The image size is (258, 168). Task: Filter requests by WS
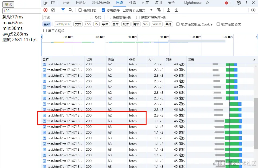coord(146,24)
